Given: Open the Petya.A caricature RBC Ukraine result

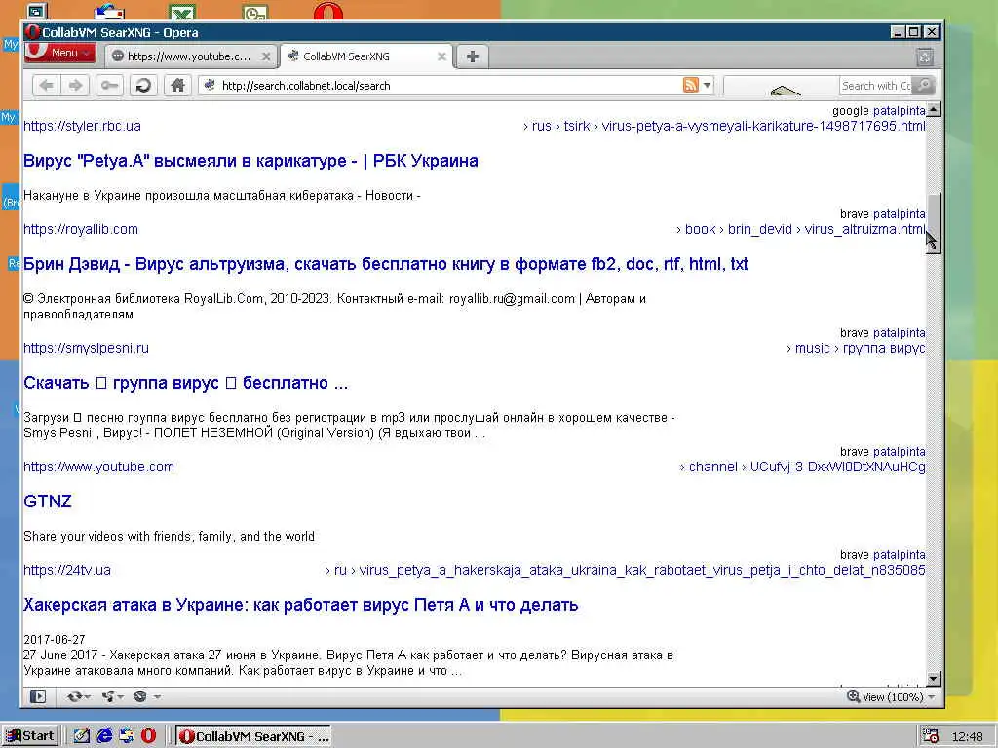Looking at the screenshot, I should point(250,161).
